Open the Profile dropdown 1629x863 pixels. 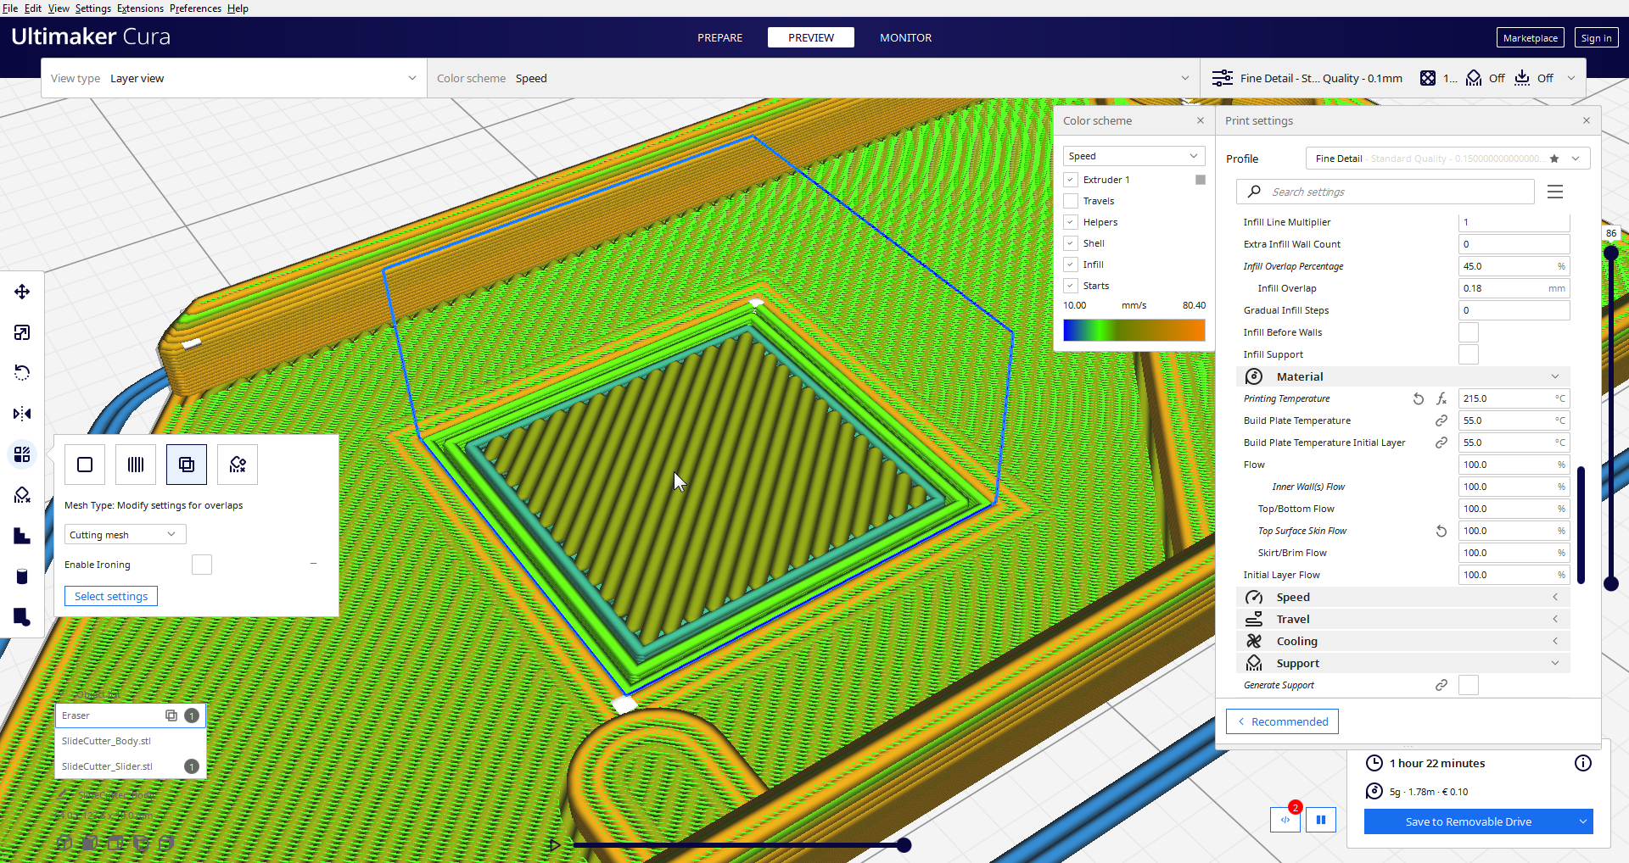click(x=1447, y=159)
